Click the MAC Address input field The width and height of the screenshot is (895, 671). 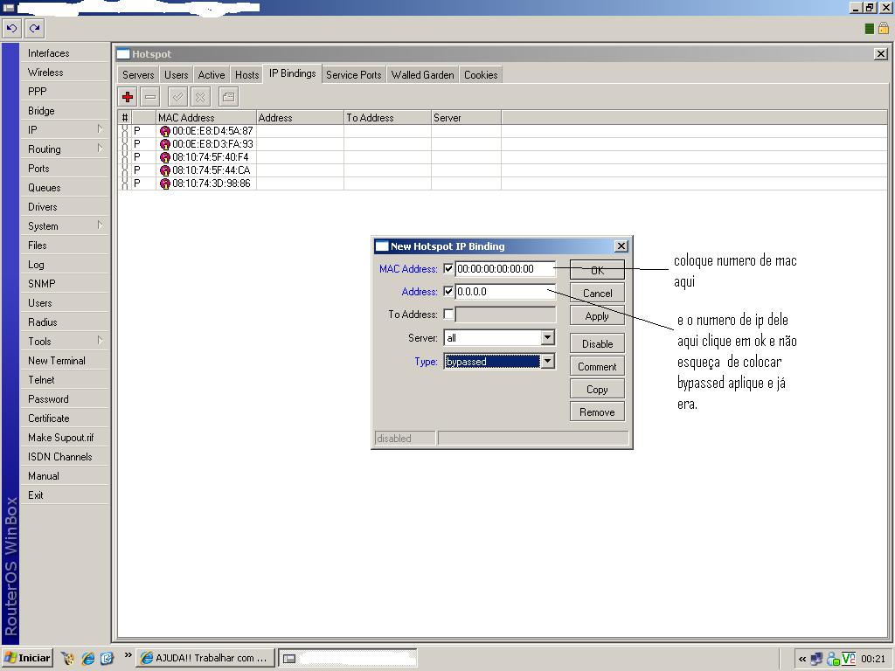click(x=505, y=269)
